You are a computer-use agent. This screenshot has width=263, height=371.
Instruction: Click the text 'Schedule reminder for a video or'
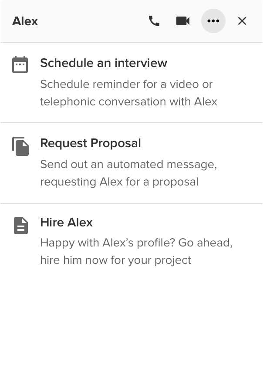(126, 84)
